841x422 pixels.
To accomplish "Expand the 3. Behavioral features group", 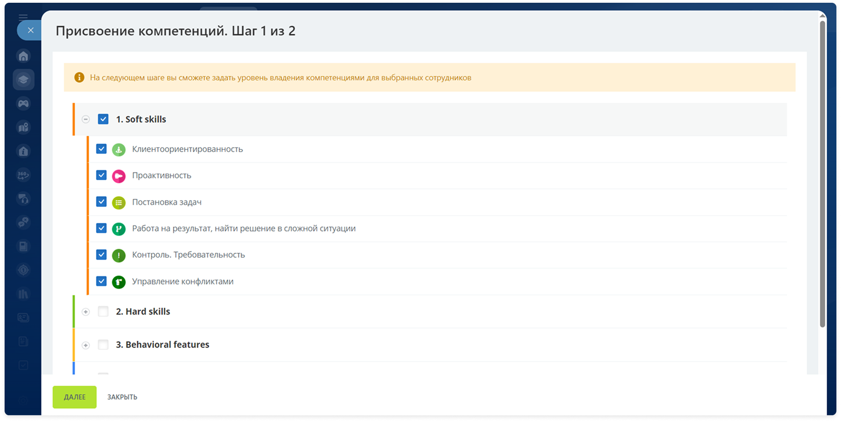I will point(85,345).
